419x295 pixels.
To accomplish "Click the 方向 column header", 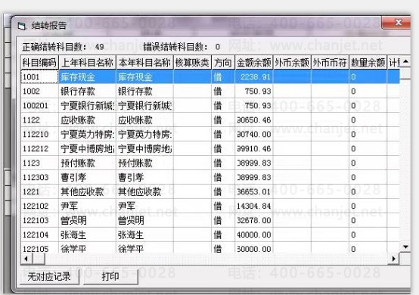I will tap(223, 63).
